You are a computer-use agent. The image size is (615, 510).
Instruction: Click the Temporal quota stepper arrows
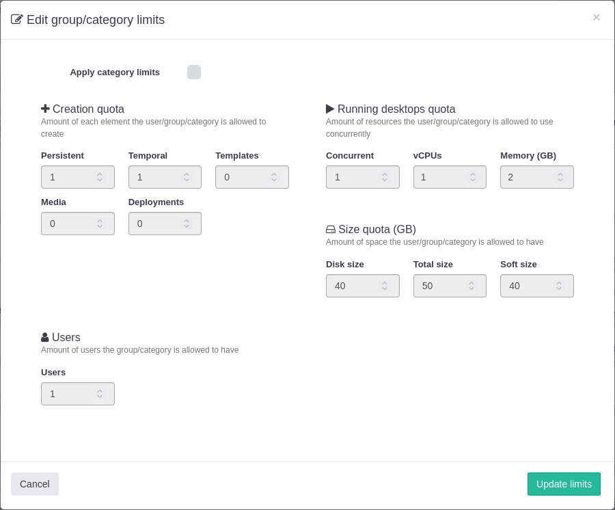tap(187, 177)
